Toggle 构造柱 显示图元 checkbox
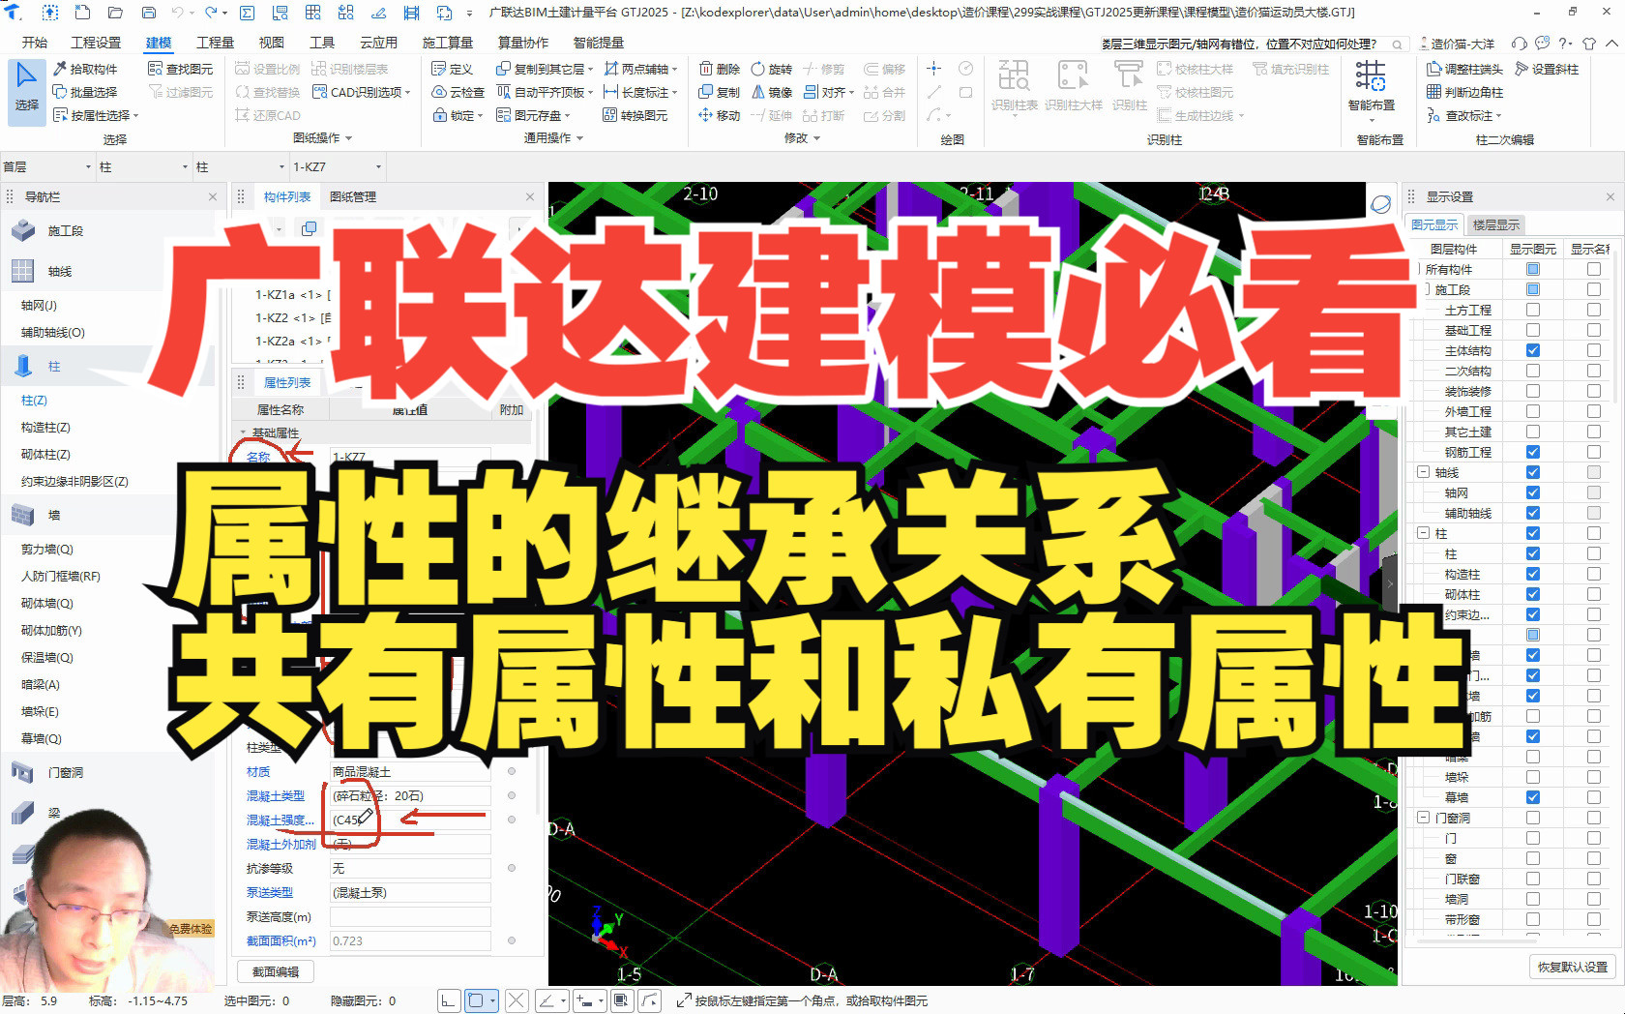 1533,574
